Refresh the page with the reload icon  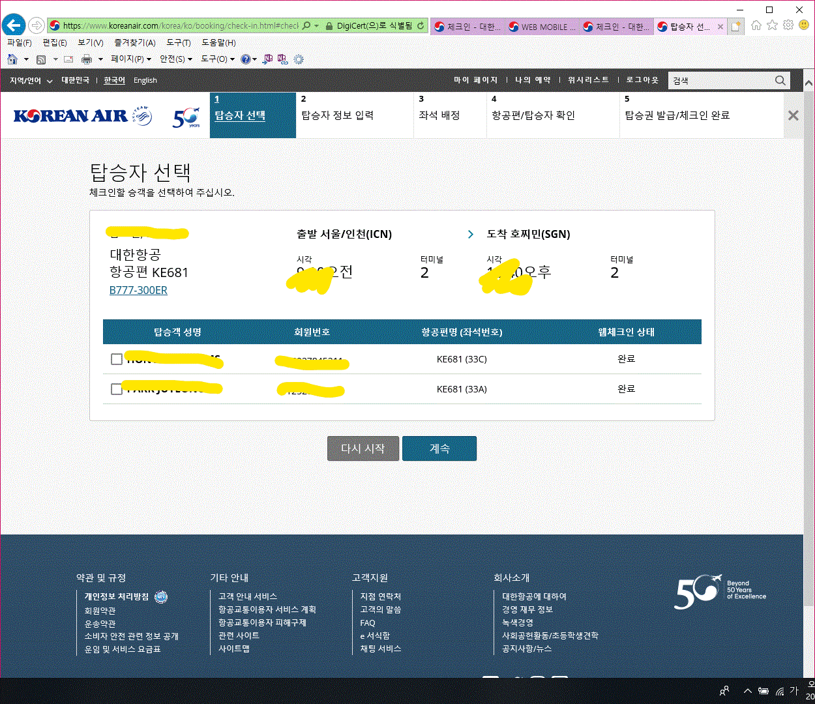(421, 26)
